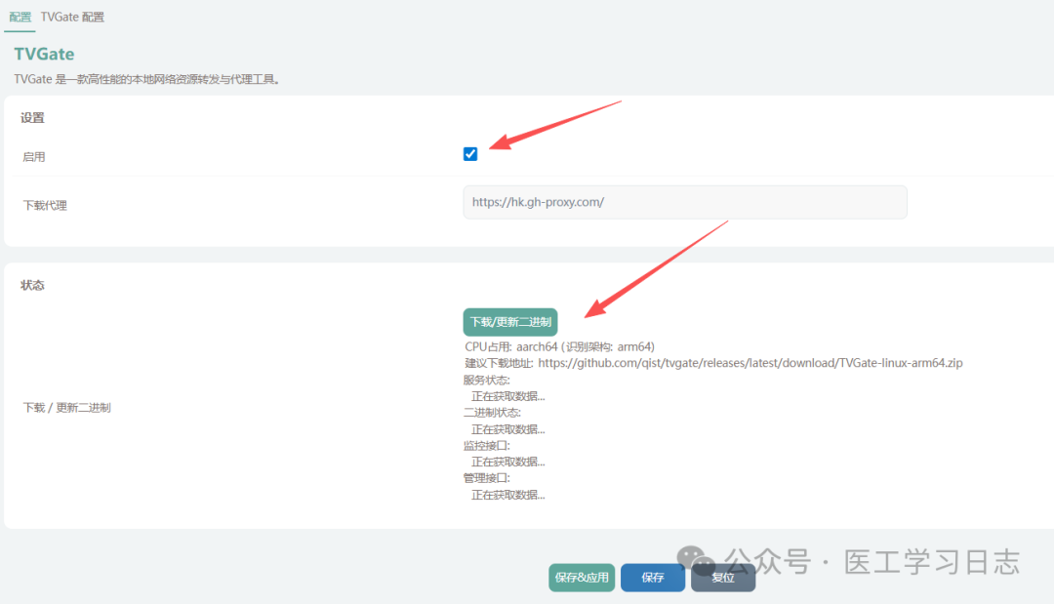Click the 设置 section title
Screen dimensions: 1054x604
click(x=32, y=117)
